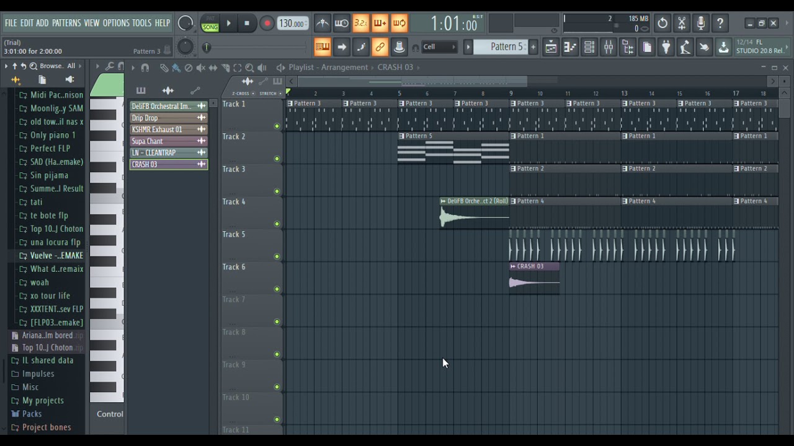Screen dimensions: 794x446
Task: Select the pencil draw tool in playlist
Action: tap(164, 68)
